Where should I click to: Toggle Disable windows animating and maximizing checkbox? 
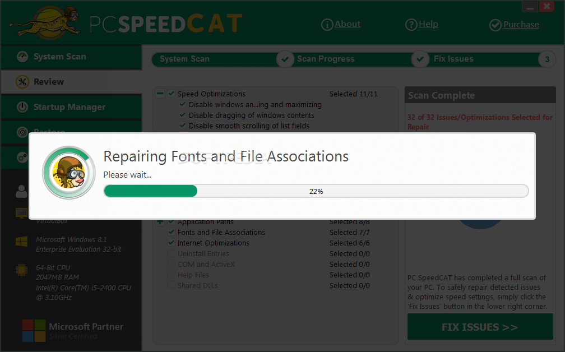coord(183,104)
